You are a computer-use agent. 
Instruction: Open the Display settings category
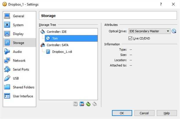(18, 34)
